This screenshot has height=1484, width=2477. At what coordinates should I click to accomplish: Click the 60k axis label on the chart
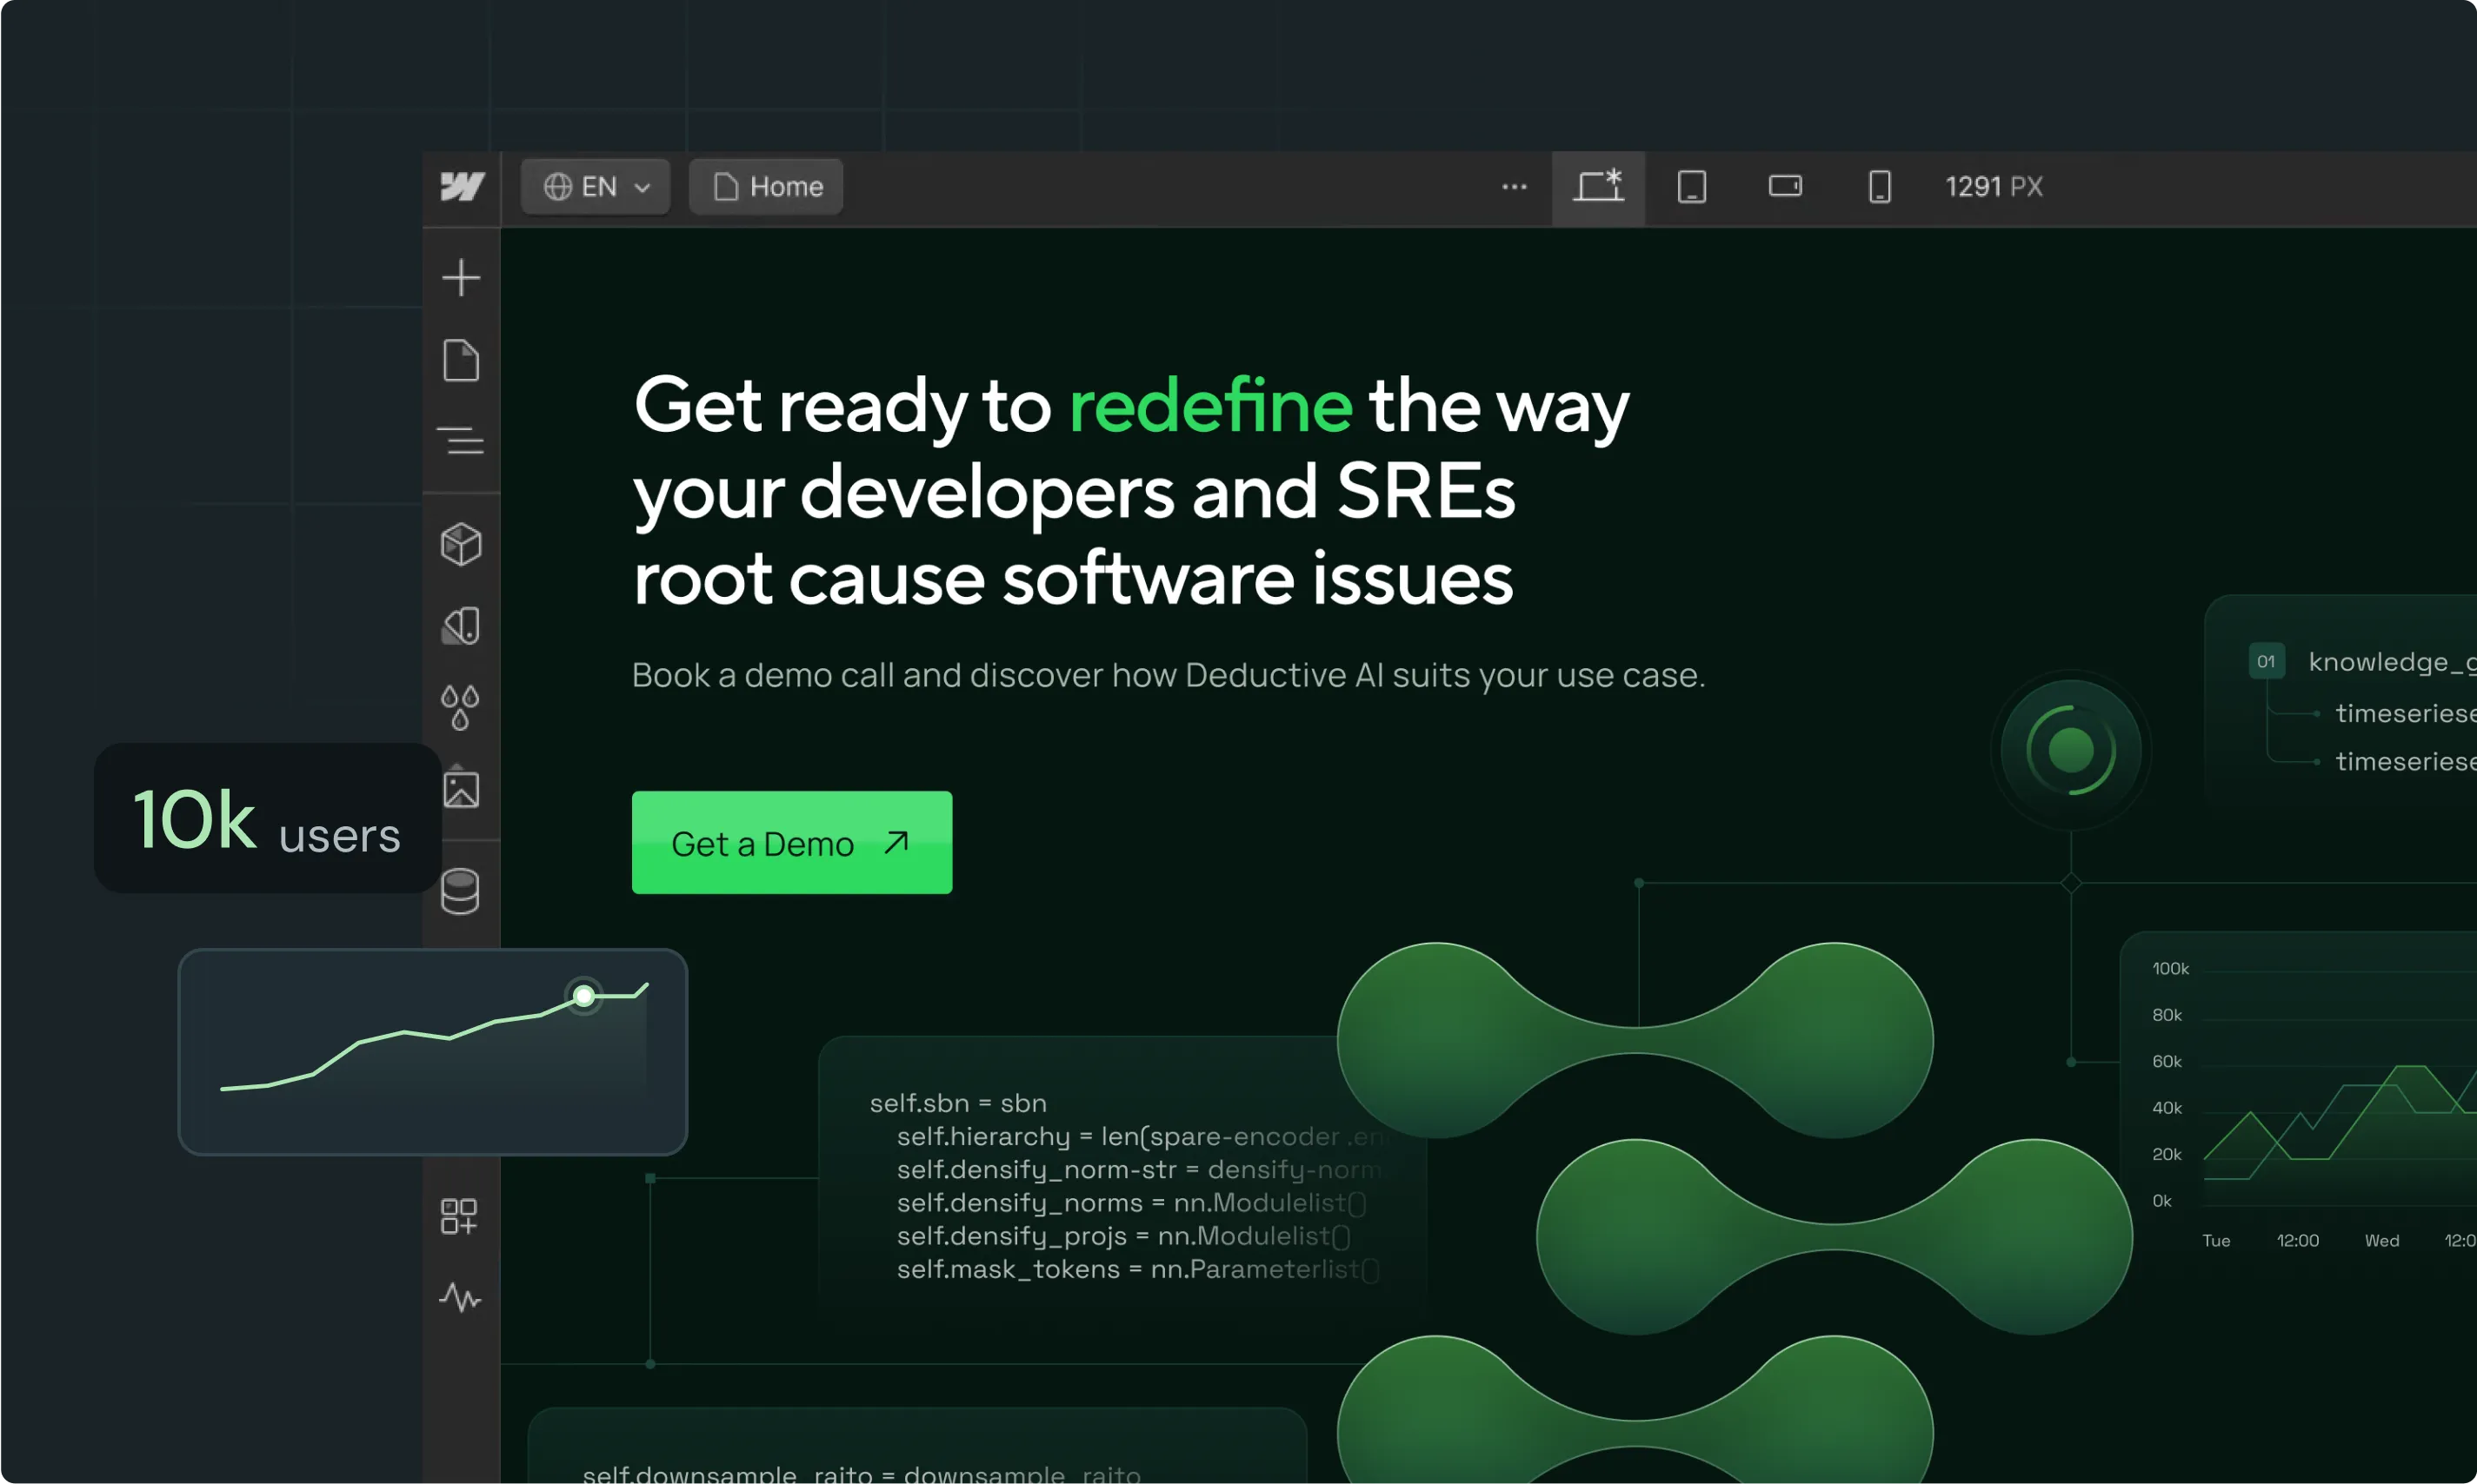click(x=2167, y=1062)
